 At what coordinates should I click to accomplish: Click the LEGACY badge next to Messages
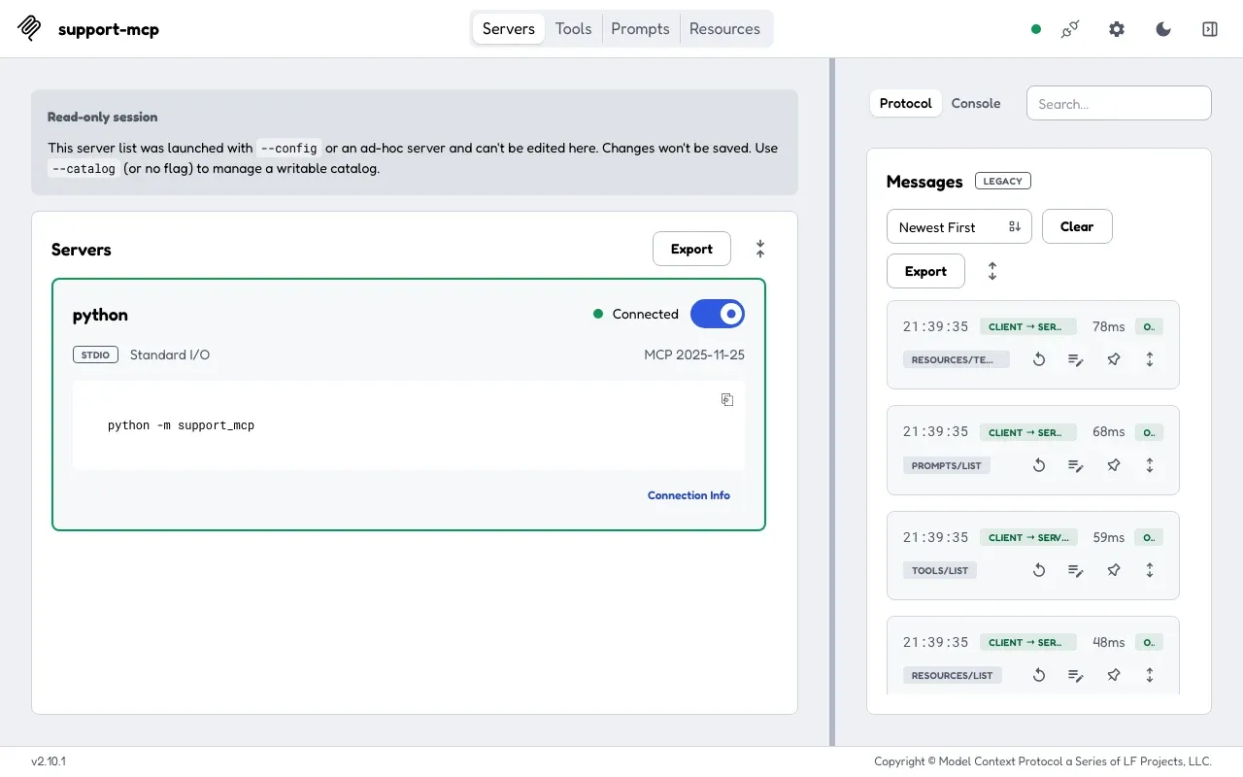[1003, 181]
